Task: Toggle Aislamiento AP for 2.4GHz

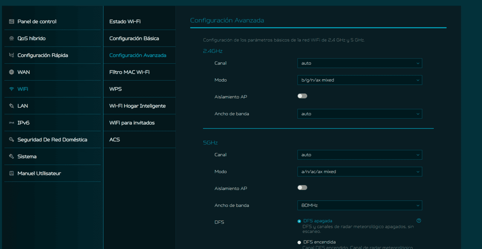Action: click(302, 96)
